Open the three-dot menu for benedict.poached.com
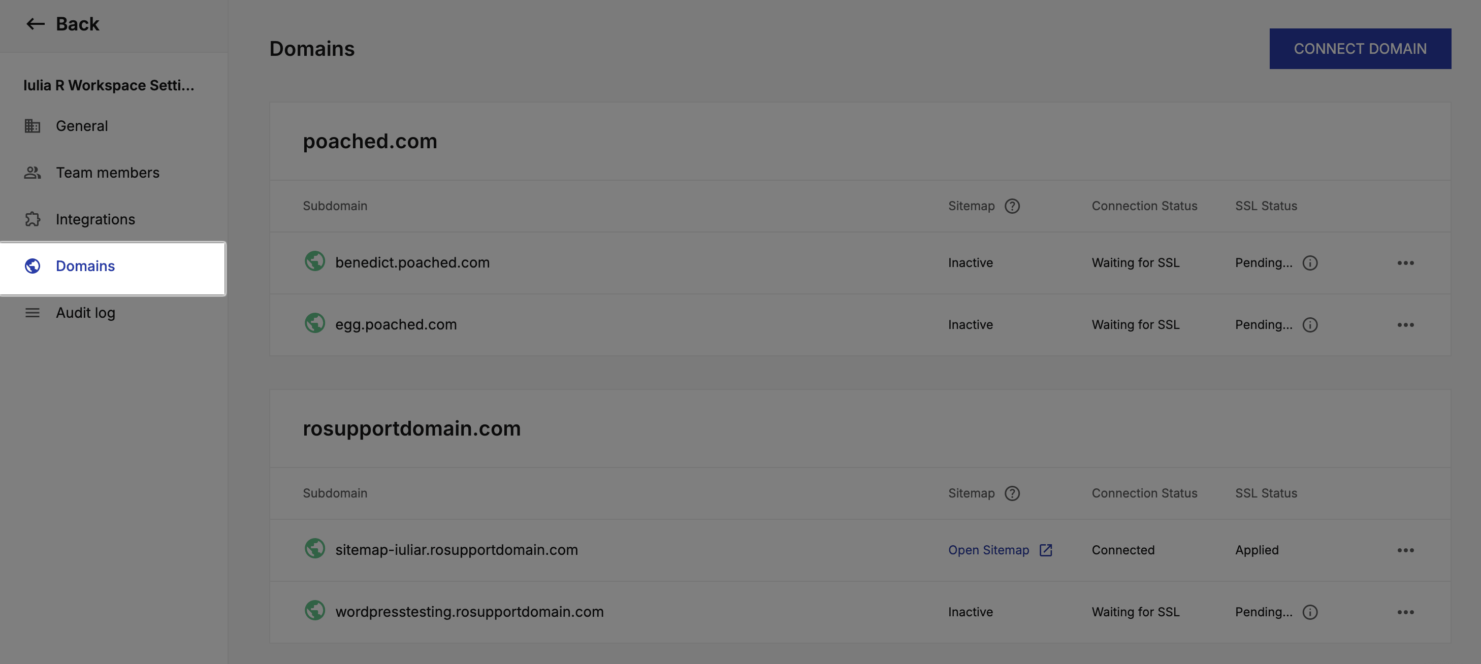1481x664 pixels. tap(1406, 263)
